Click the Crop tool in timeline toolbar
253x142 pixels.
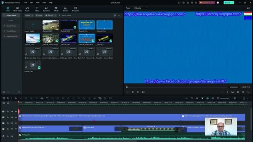pos(37,98)
